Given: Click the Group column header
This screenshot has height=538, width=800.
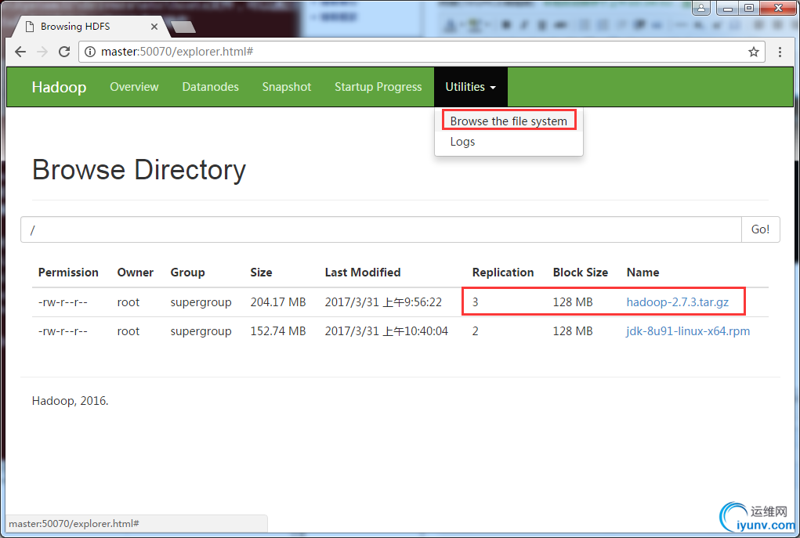Looking at the screenshot, I should pyautogui.click(x=187, y=273).
